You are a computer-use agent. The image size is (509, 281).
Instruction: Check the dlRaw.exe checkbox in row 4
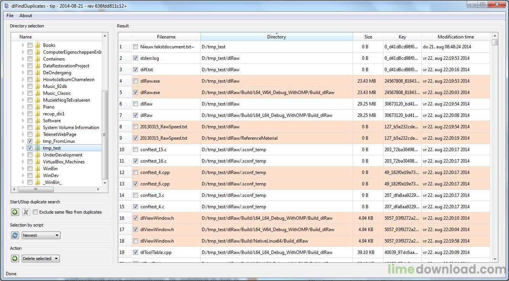pos(135,81)
